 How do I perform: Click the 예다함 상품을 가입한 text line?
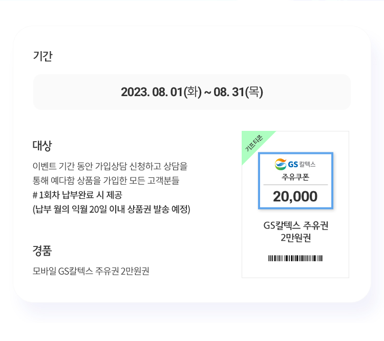pyautogui.click(x=106, y=180)
